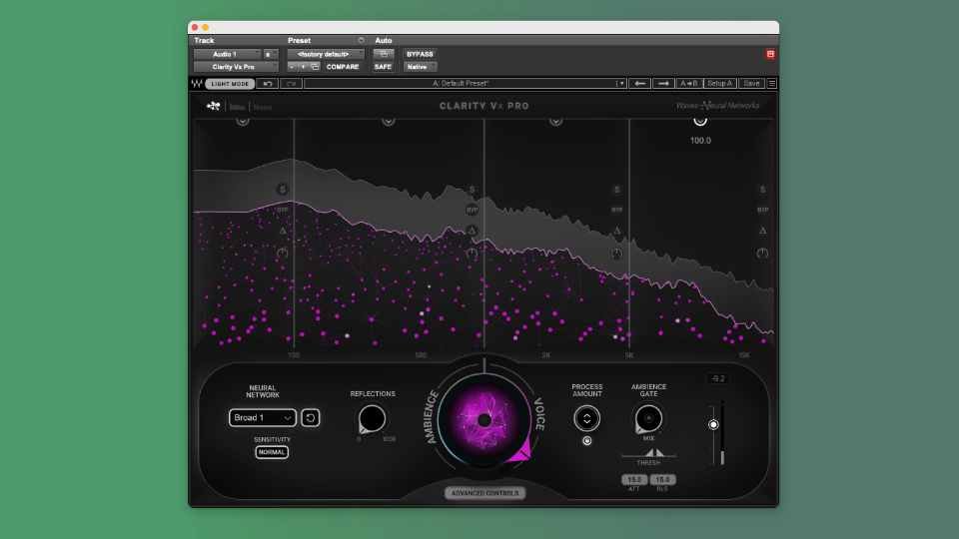Viewport: 959px width, 539px height.
Task: Solo the highest frequency band
Action: [x=762, y=190]
